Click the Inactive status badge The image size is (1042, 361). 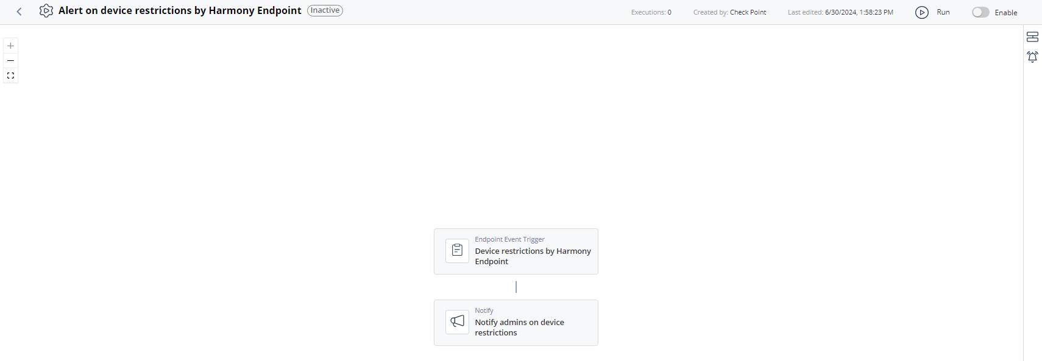click(x=325, y=10)
